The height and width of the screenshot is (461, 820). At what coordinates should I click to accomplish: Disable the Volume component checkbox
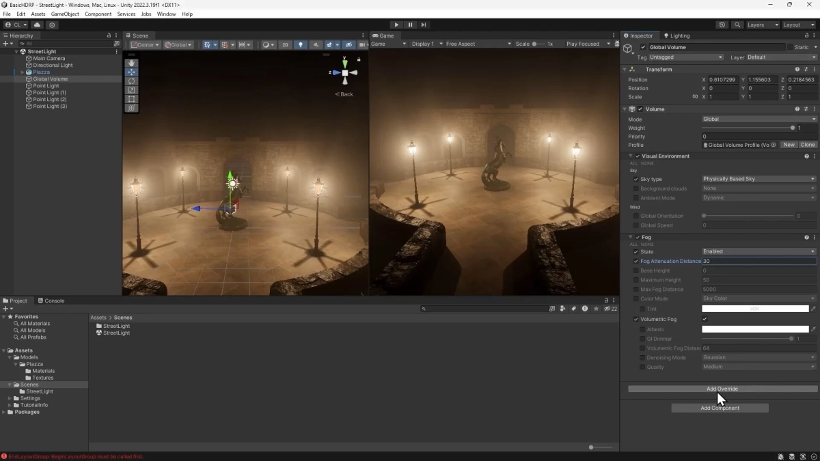[x=640, y=109]
